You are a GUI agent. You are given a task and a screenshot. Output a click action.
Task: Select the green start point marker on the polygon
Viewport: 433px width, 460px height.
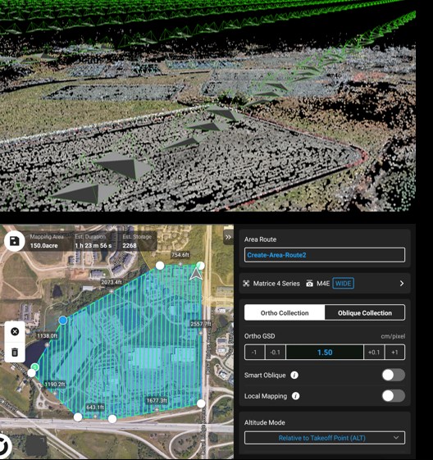35,367
